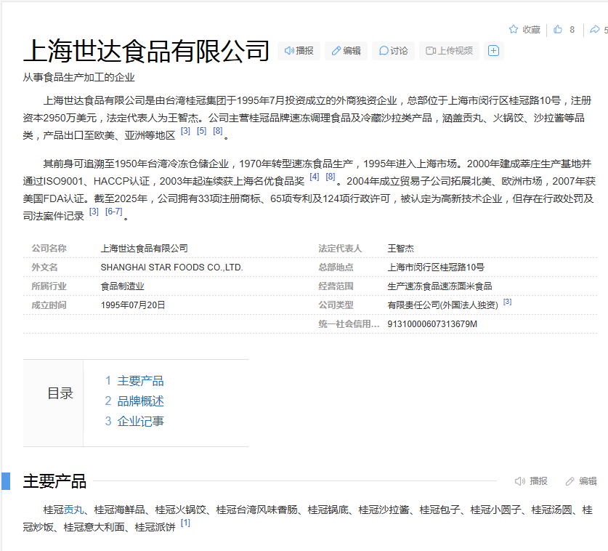Click the 收藏 star icon
This screenshot has height=551, width=608.
tap(514, 30)
